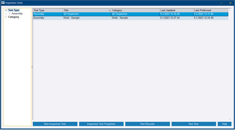Sort by the Last Performed column header
Viewport: 235px width, 130px height.
click(211, 11)
